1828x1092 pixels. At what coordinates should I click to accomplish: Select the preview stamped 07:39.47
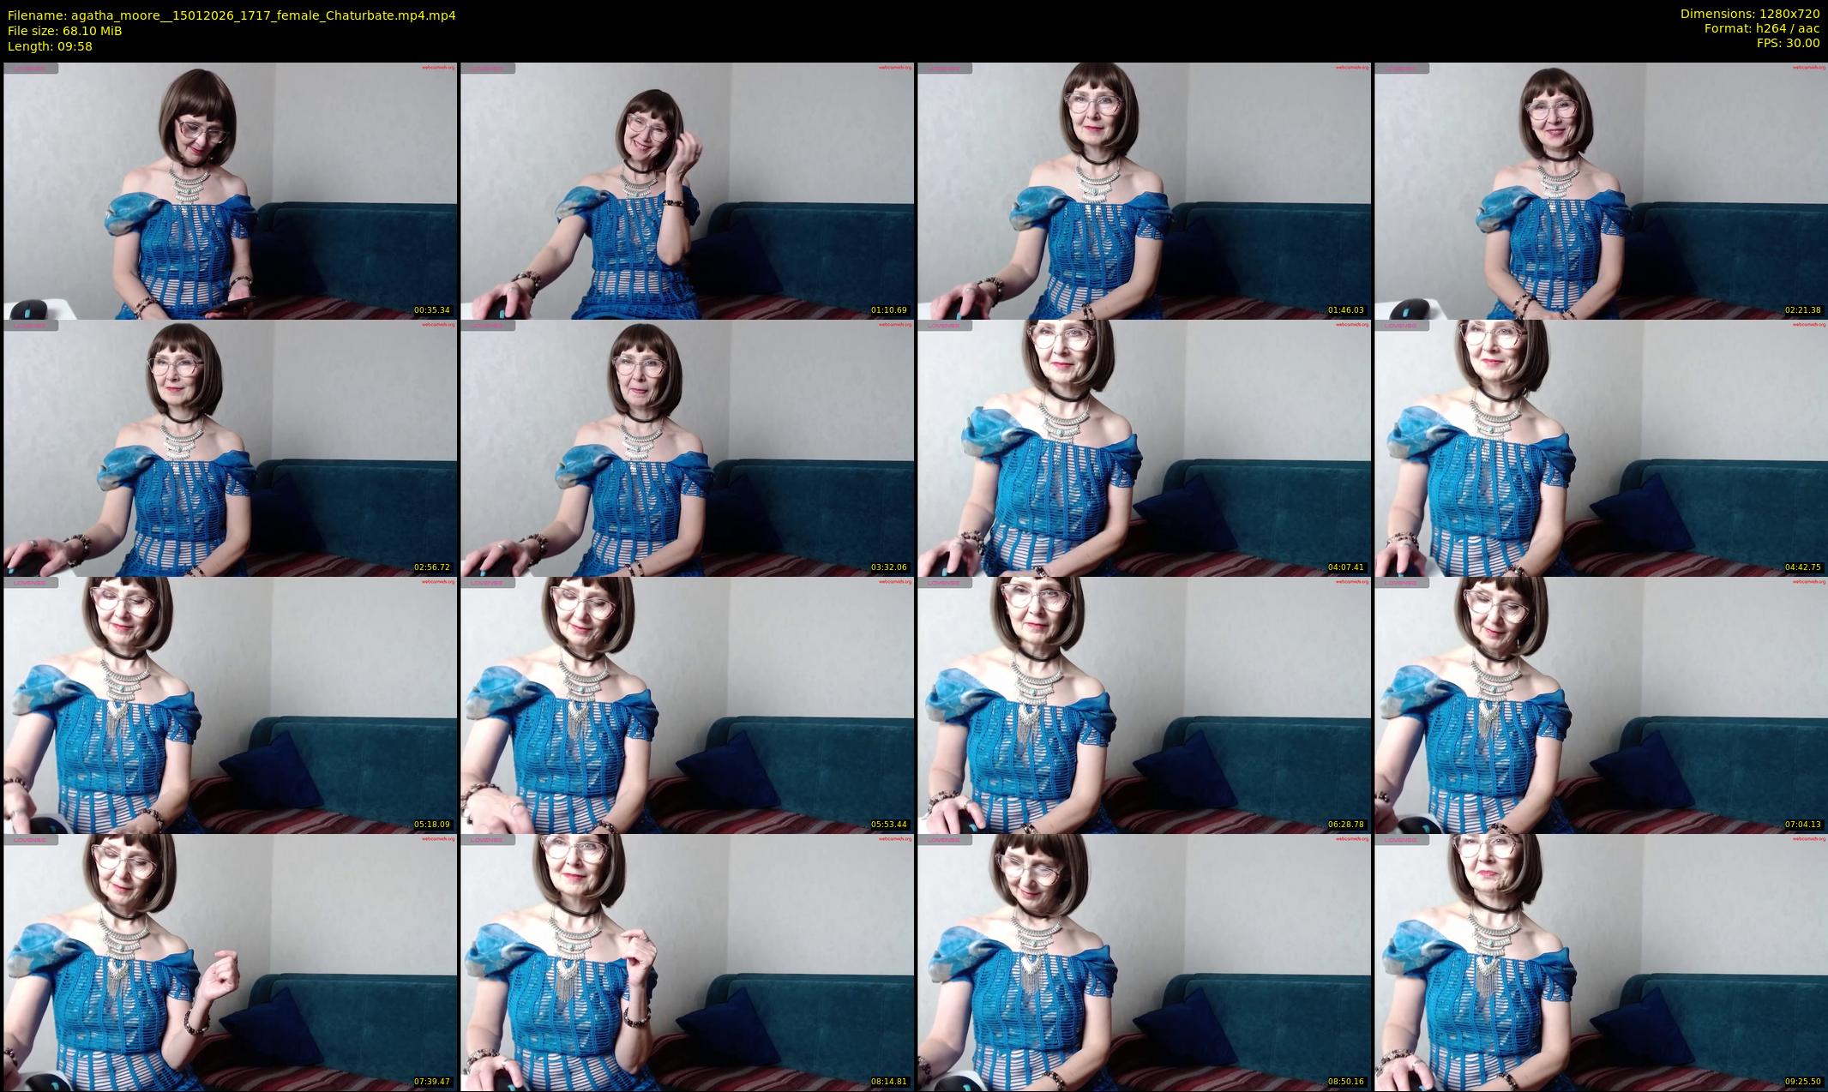pyautogui.click(x=230, y=962)
